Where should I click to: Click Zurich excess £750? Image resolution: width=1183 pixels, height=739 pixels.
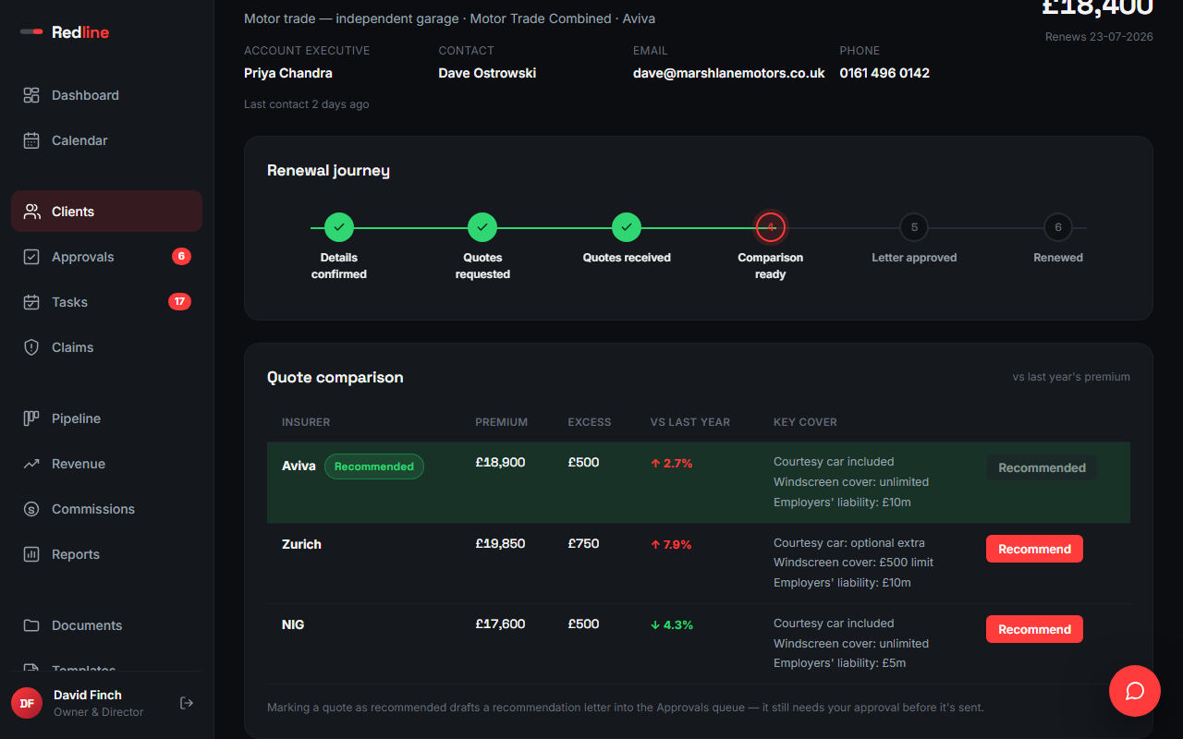[583, 543]
